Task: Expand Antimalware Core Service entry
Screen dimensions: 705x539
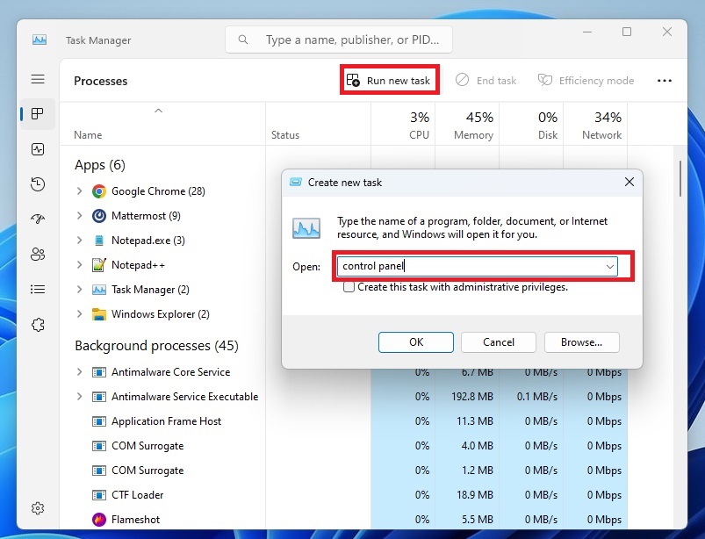Action: pyautogui.click(x=80, y=372)
